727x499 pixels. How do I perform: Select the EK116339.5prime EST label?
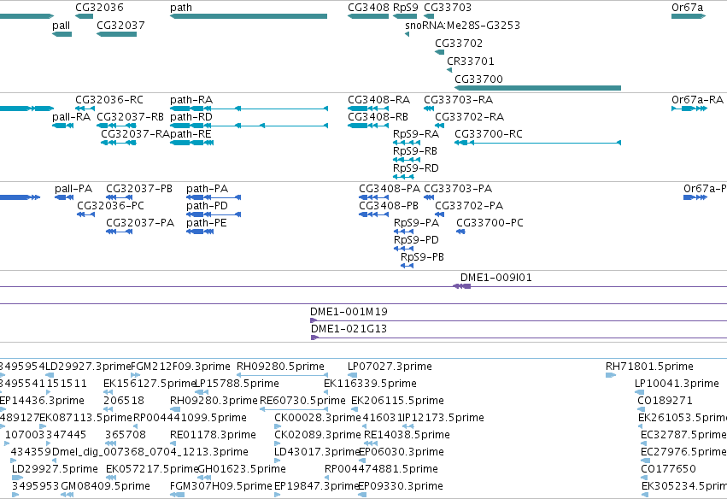[x=370, y=384]
